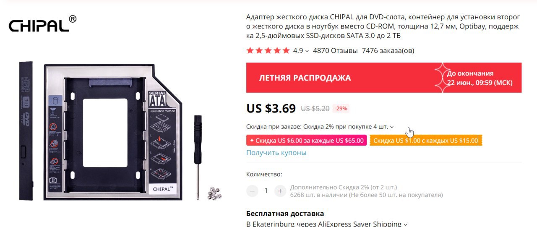Image resolution: width=537 pixels, height=227 pixels.
Task: Expand the 4.9 rating breakdown chevron
Action: pyautogui.click(x=307, y=51)
